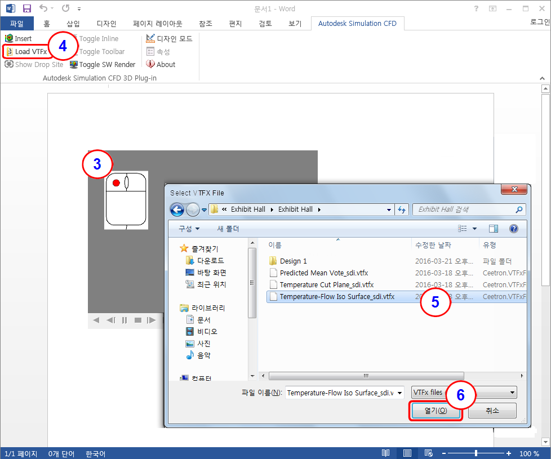
Task: Click Load VTFx in the ribbon
Action: [26, 52]
